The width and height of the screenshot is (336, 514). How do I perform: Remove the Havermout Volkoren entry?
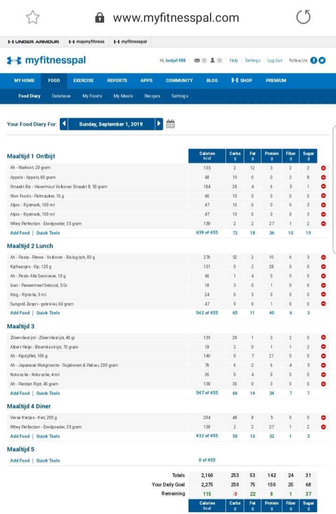(x=323, y=186)
